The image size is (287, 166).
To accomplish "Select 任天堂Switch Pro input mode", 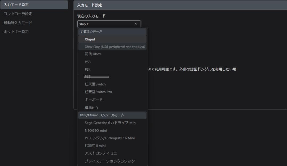I will (x=98, y=92).
